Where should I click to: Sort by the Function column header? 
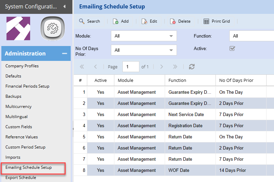[x=177, y=80]
